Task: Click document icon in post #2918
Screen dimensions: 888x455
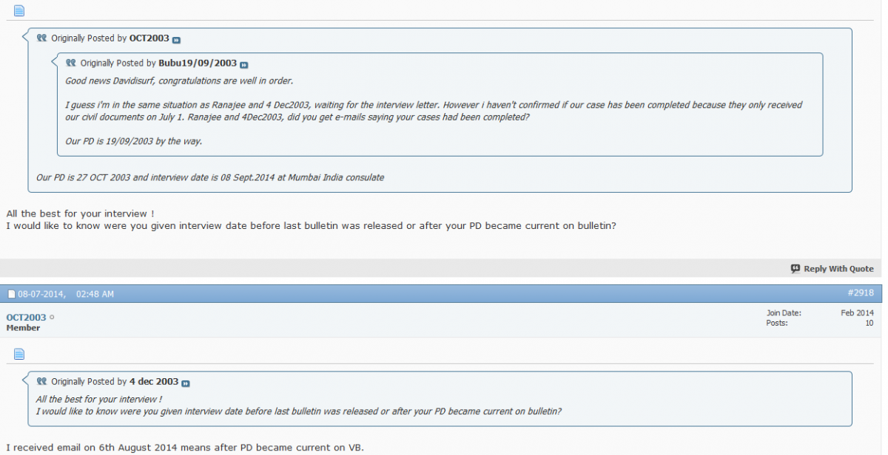Action: 19,354
